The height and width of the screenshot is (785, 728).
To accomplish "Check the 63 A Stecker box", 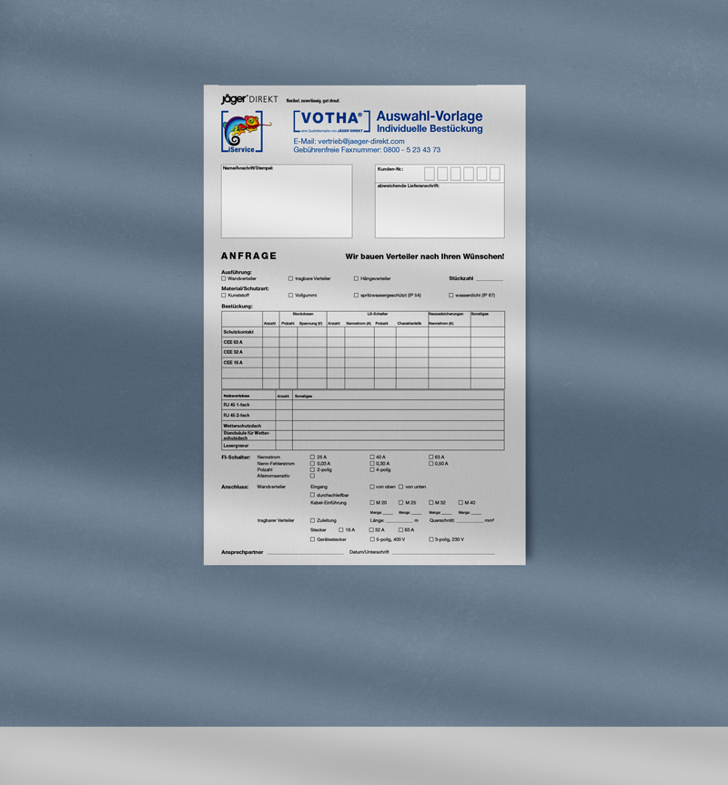I will coord(400,529).
